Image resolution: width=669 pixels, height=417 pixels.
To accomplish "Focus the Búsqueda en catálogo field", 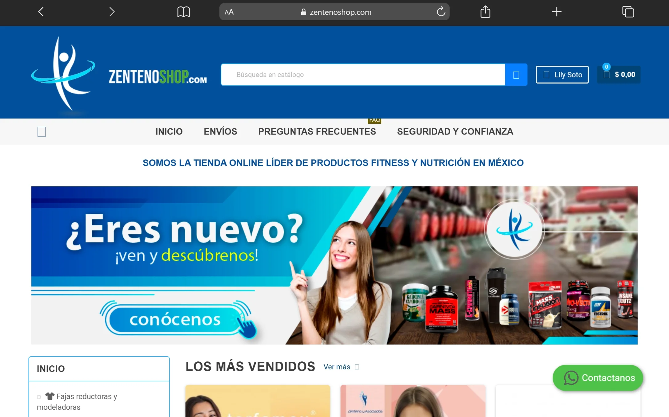I will (x=363, y=75).
